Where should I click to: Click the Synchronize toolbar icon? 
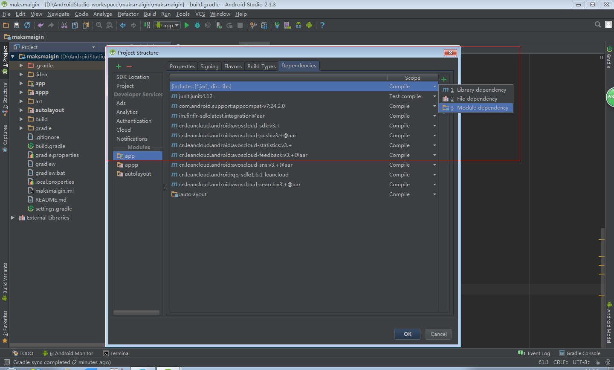click(x=27, y=25)
